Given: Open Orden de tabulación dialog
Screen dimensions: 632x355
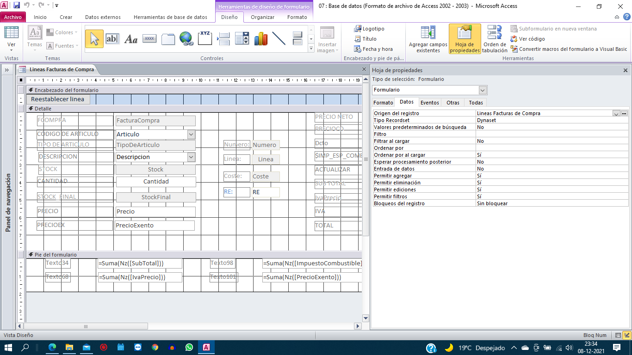Looking at the screenshot, I should [x=495, y=40].
